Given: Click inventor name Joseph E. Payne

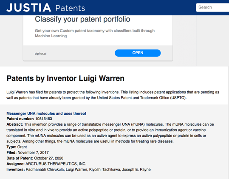Looking at the screenshot, I should tap(136, 170).
